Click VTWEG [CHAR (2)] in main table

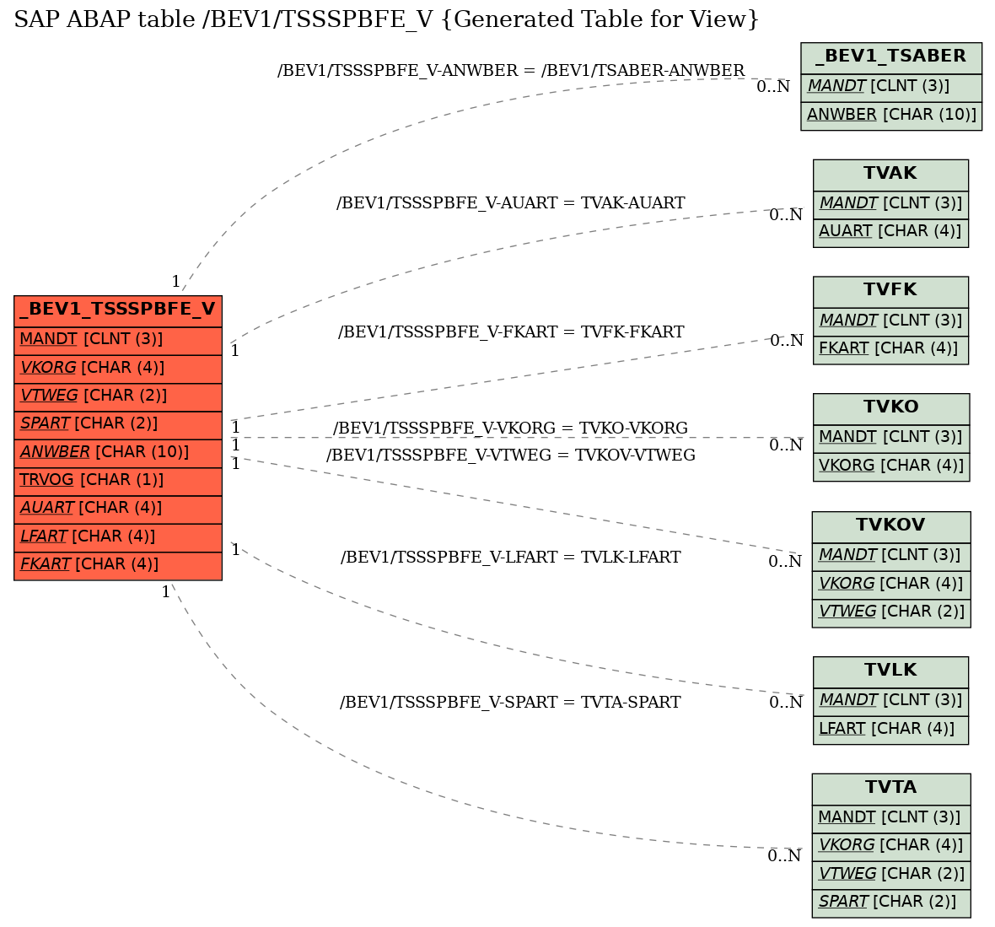coord(118,397)
